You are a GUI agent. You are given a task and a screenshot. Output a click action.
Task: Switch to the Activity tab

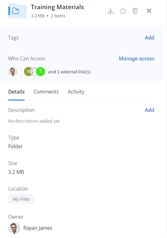pyautogui.click(x=76, y=92)
